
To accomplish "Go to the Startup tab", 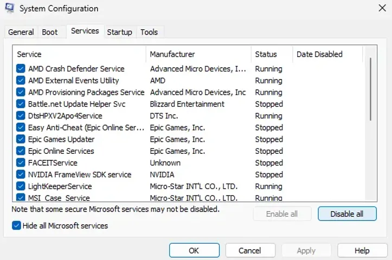I will pyautogui.click(x=119, y=32).
